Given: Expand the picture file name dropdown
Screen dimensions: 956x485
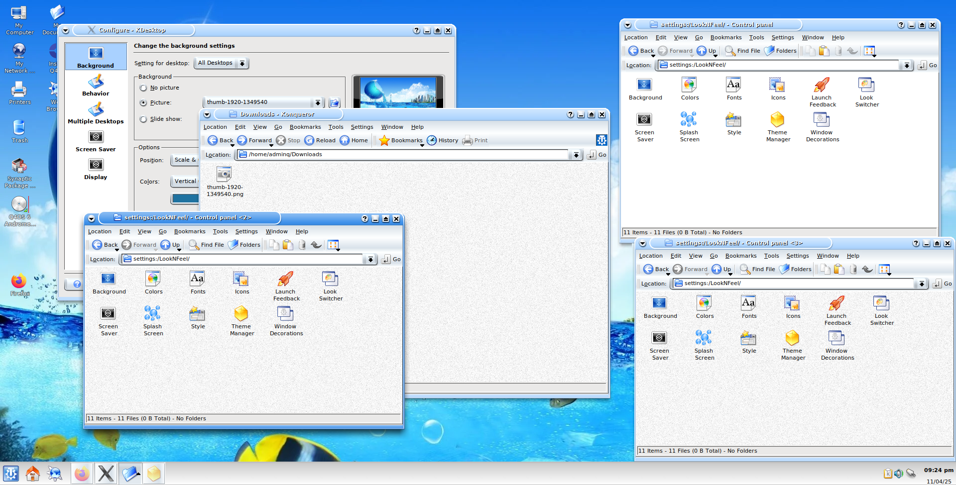Looking at the screenshot, I should pos(318,102).
